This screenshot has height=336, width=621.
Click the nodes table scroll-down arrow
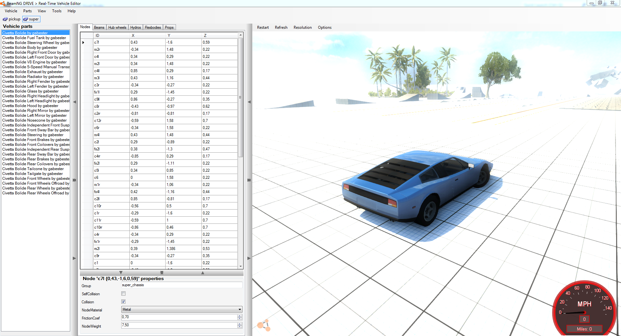(x=240, y=266)
